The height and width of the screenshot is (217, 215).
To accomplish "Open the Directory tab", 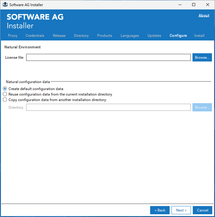I will click(81, 36).
